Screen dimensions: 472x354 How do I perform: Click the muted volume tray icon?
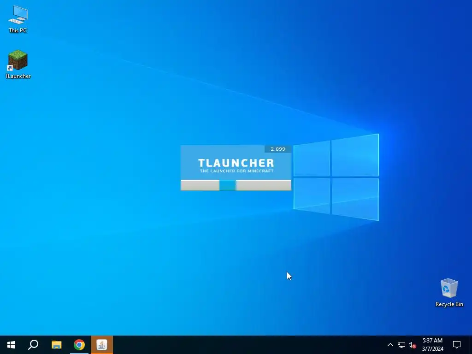pos(412,345)
